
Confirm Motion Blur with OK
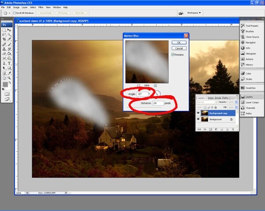coord(179,42)
